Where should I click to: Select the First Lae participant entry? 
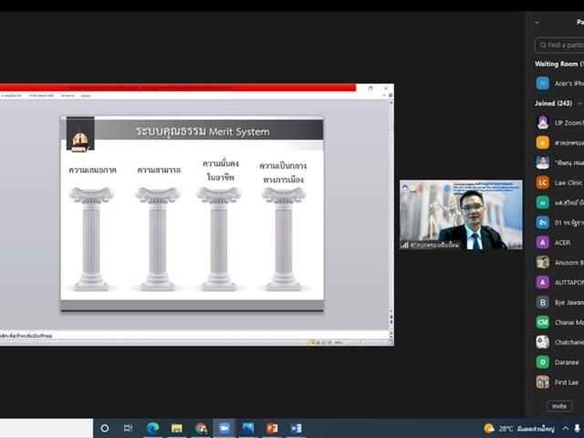(559, 382)
